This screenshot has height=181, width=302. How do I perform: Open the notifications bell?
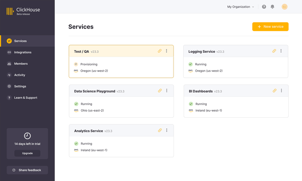click(273, 7)
